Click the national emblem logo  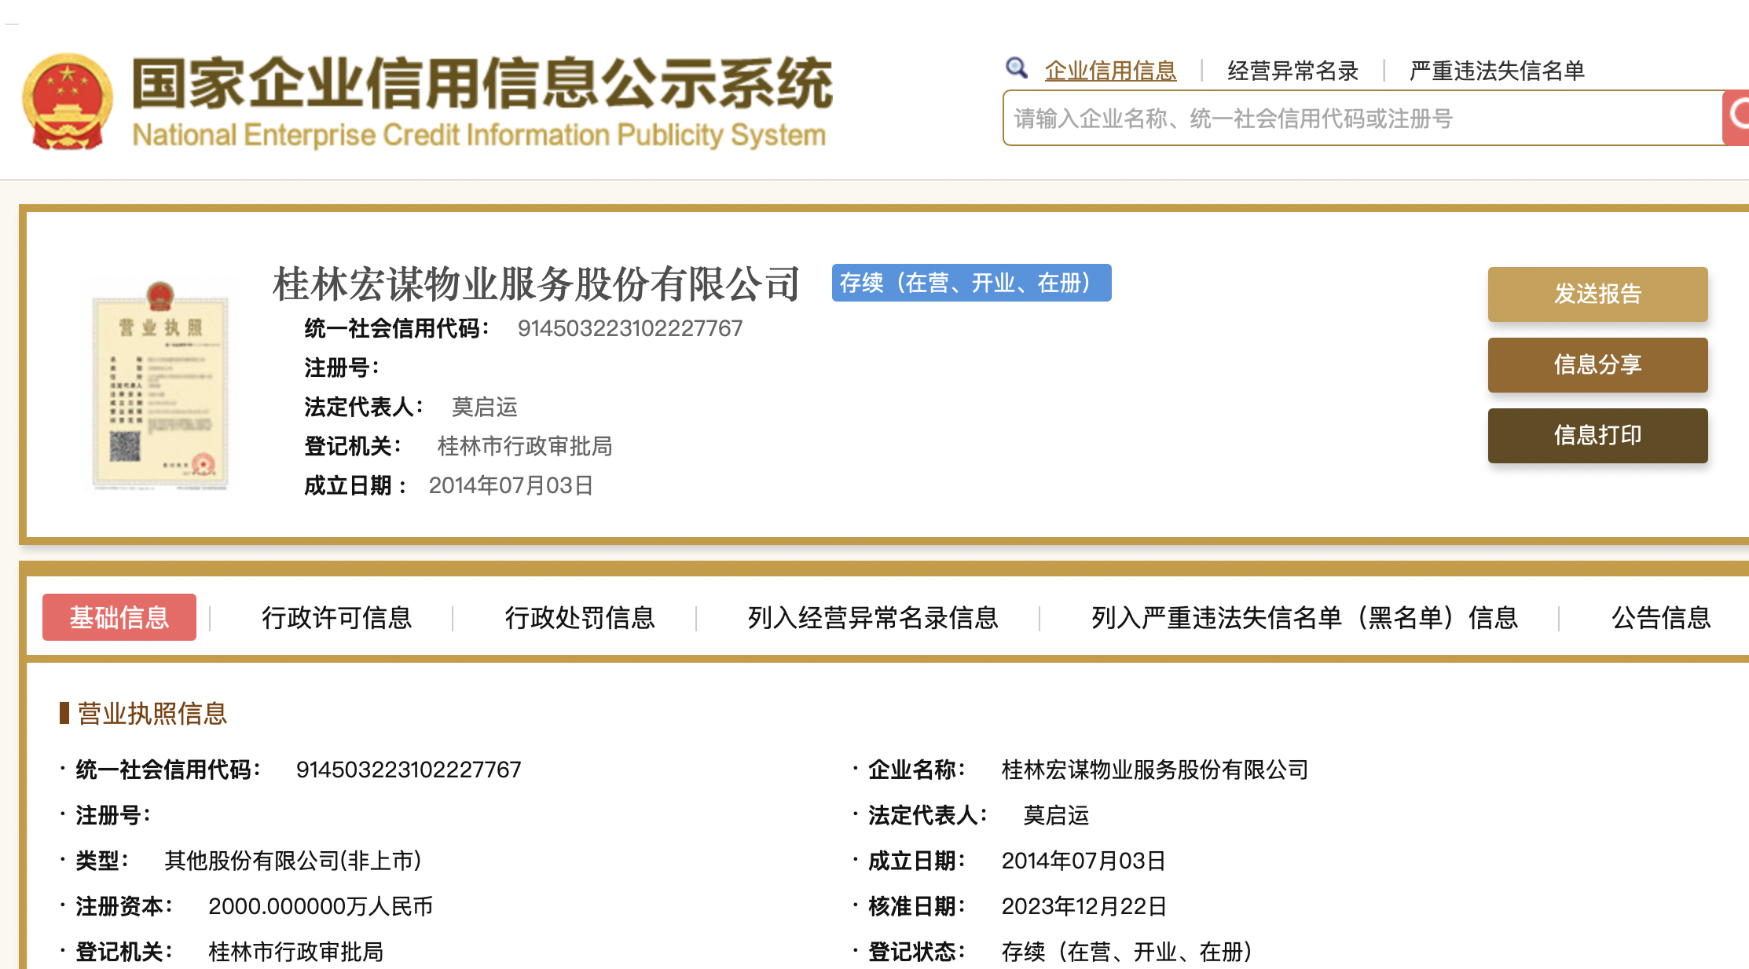(68, 101)
